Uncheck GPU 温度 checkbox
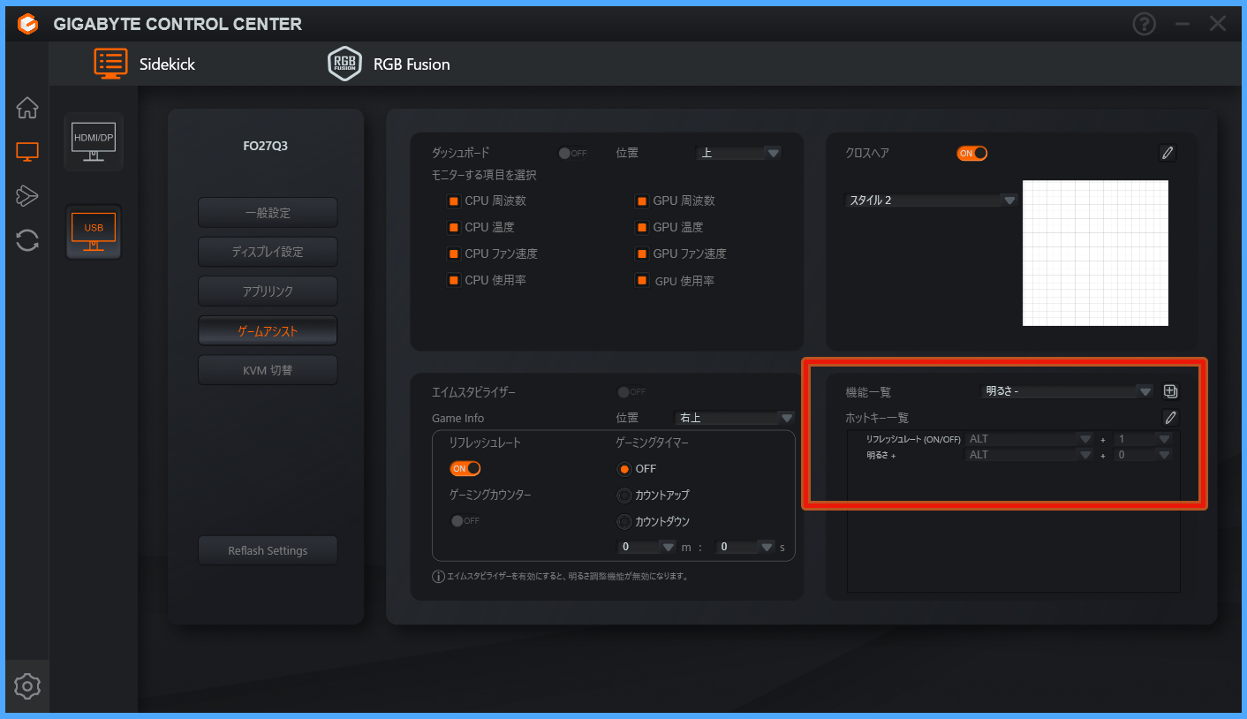This screenshot has height=719, width=1247. point(642,227)
